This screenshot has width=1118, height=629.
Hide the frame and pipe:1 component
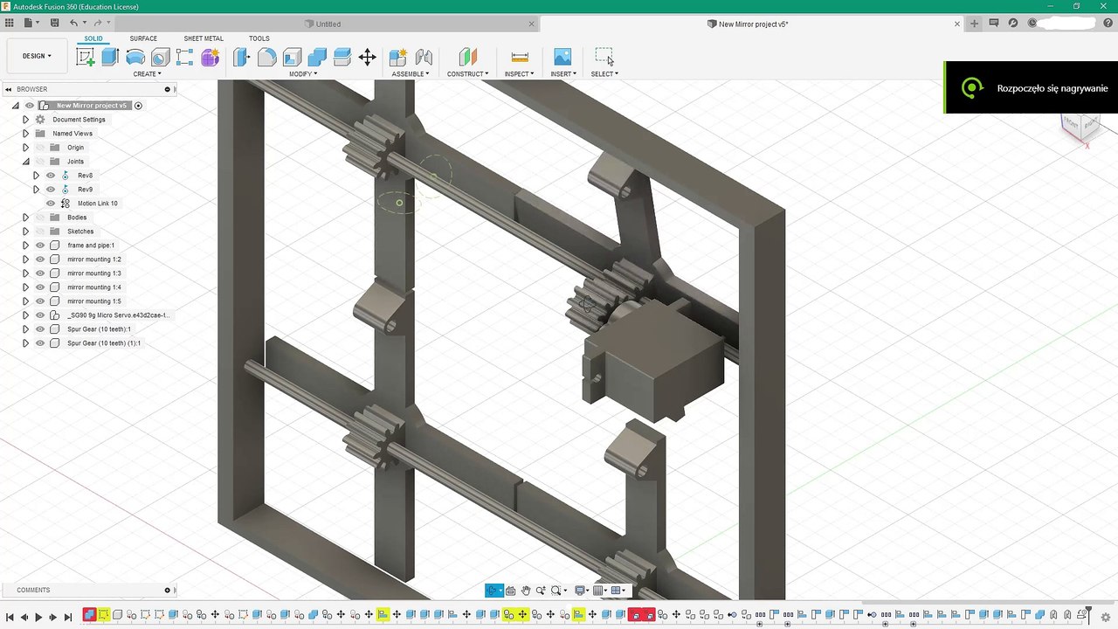(x=40, y=245)
